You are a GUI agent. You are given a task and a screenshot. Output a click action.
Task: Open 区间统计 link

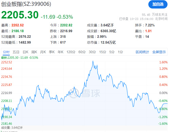(x=142, y=52)
